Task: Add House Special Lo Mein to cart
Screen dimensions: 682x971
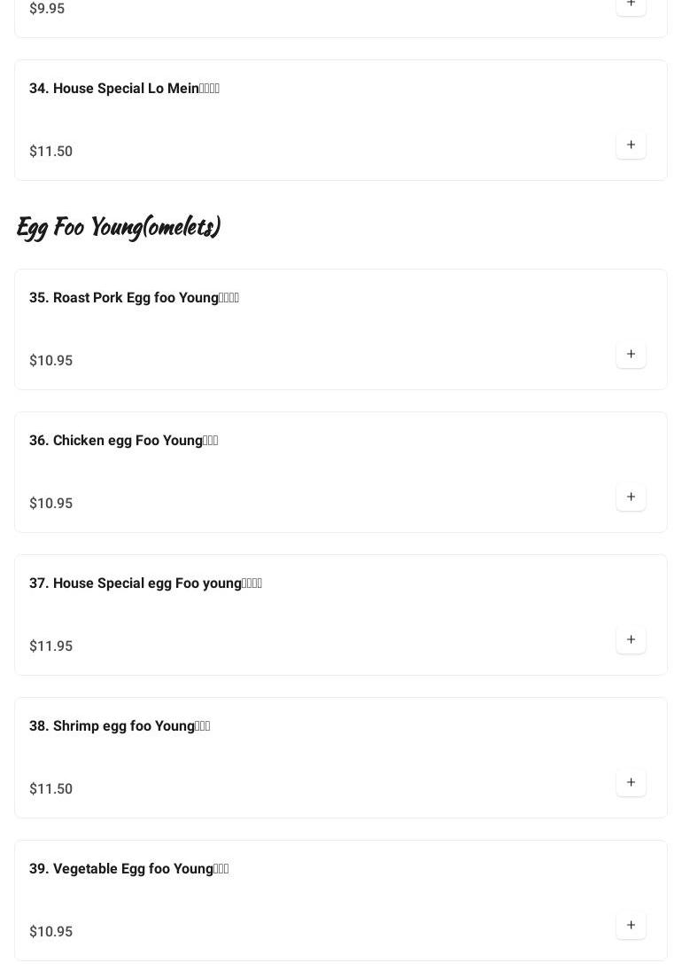Action: (x=631, y=145)
